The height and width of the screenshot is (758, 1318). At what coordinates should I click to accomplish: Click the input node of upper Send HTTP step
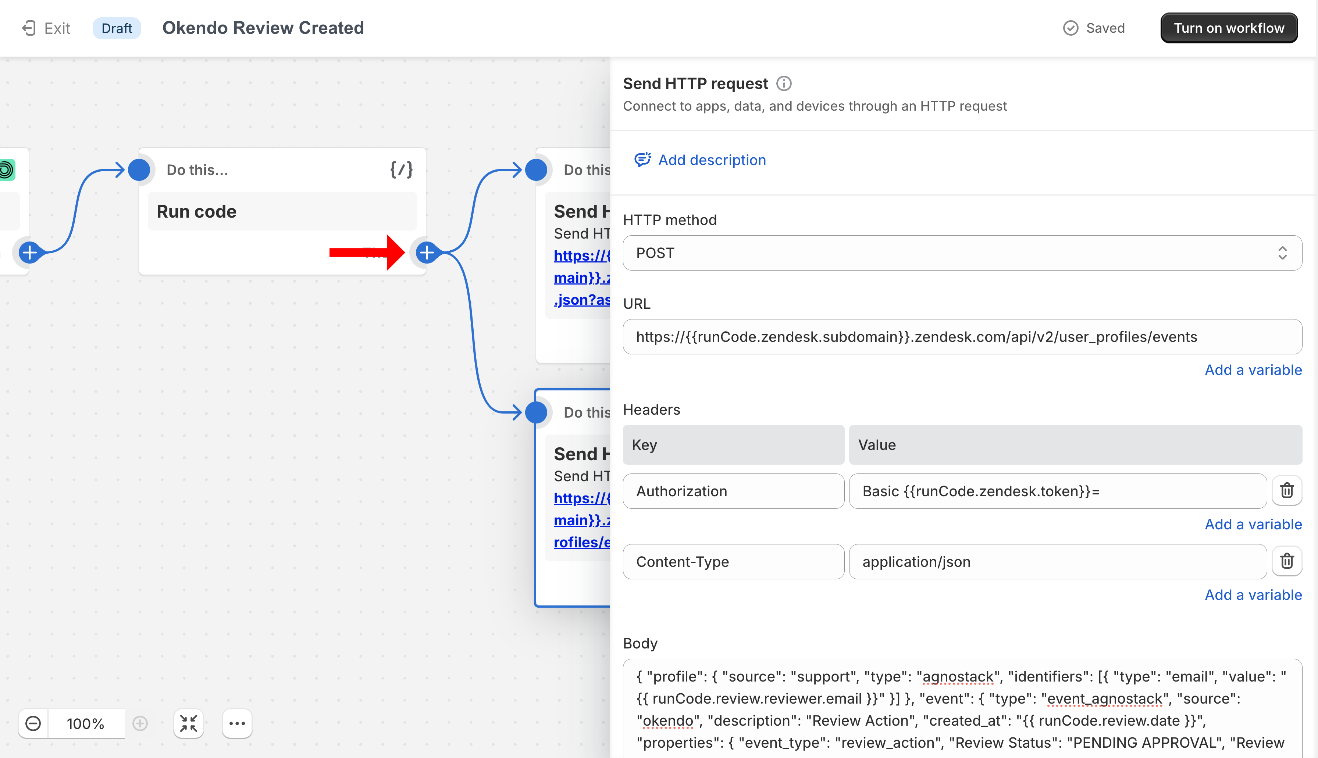click(536, 170)
